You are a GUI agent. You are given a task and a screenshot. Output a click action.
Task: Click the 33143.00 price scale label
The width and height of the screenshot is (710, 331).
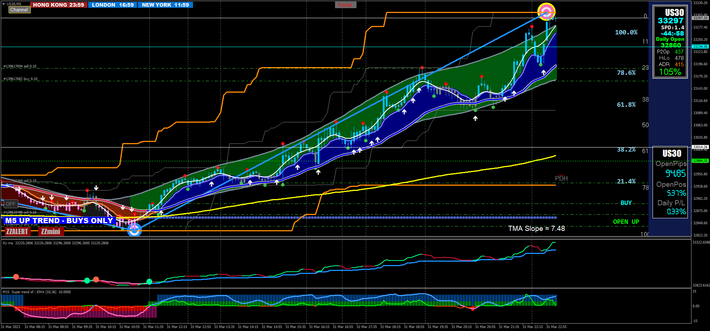(x=700, y=89)
